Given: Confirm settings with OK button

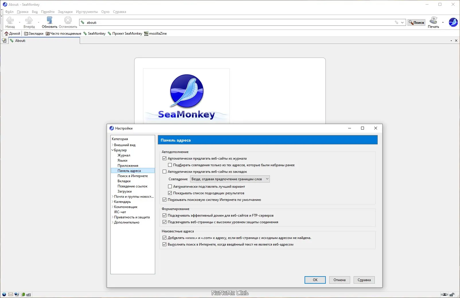Looking at the screenshot, I should [x=315, y=280].
